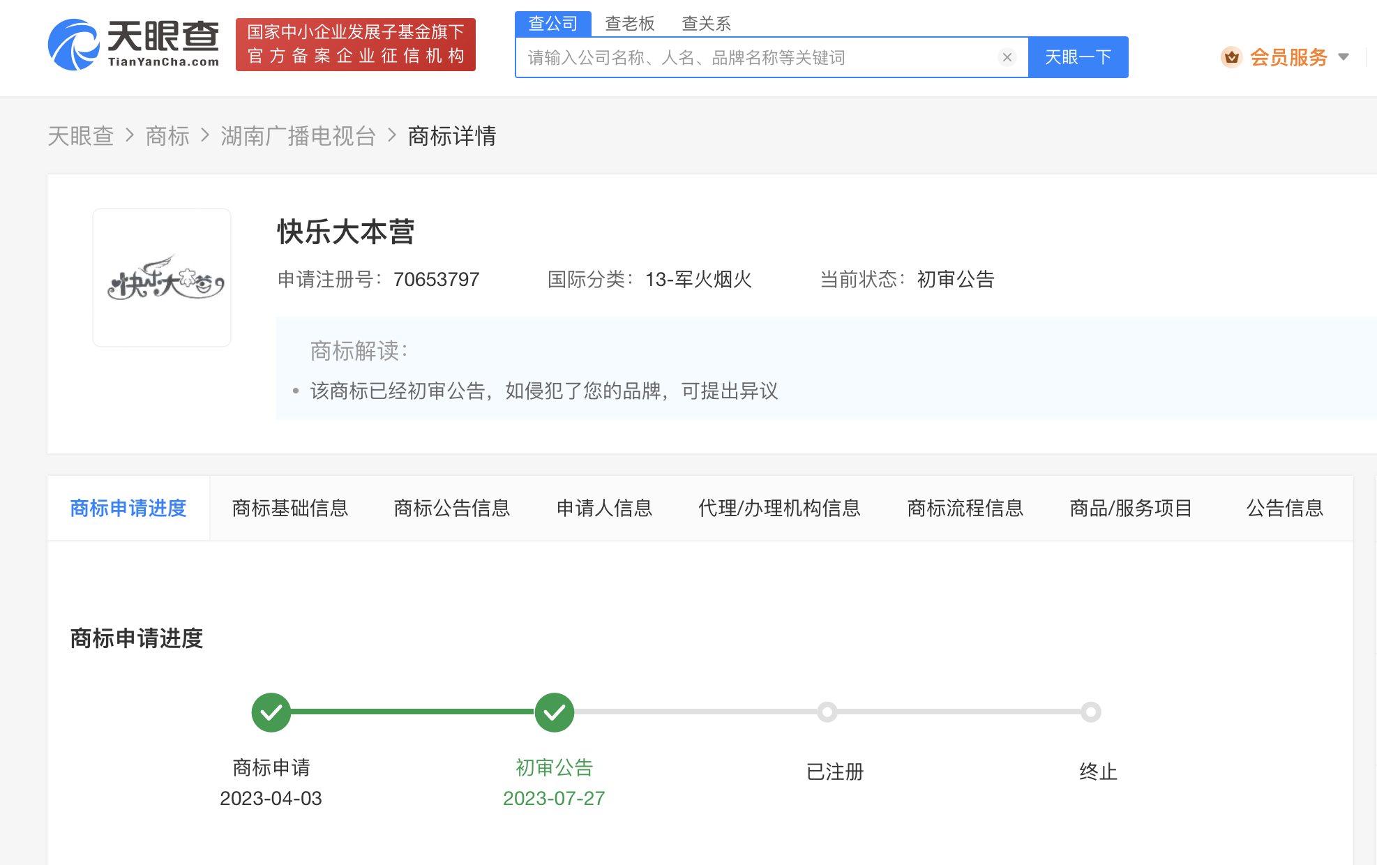Image resolution: width=1377 pixels, height=865 pixels.
Task: Click the green checkmark at 商标申请 milestone
Action: (271, 712)
